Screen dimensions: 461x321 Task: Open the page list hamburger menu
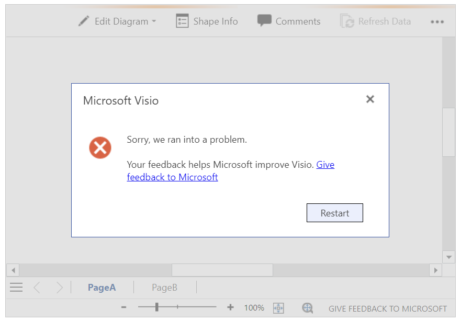coord(16,287)
